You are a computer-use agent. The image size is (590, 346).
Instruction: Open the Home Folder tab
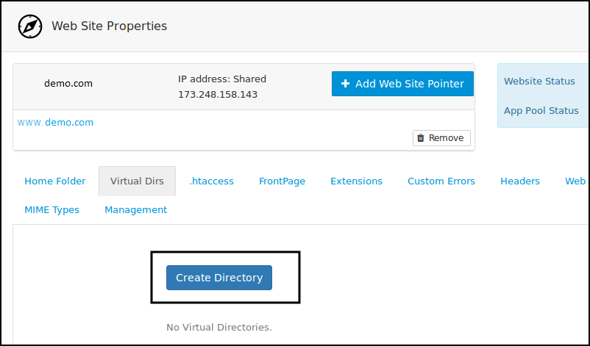pos(55,181)
